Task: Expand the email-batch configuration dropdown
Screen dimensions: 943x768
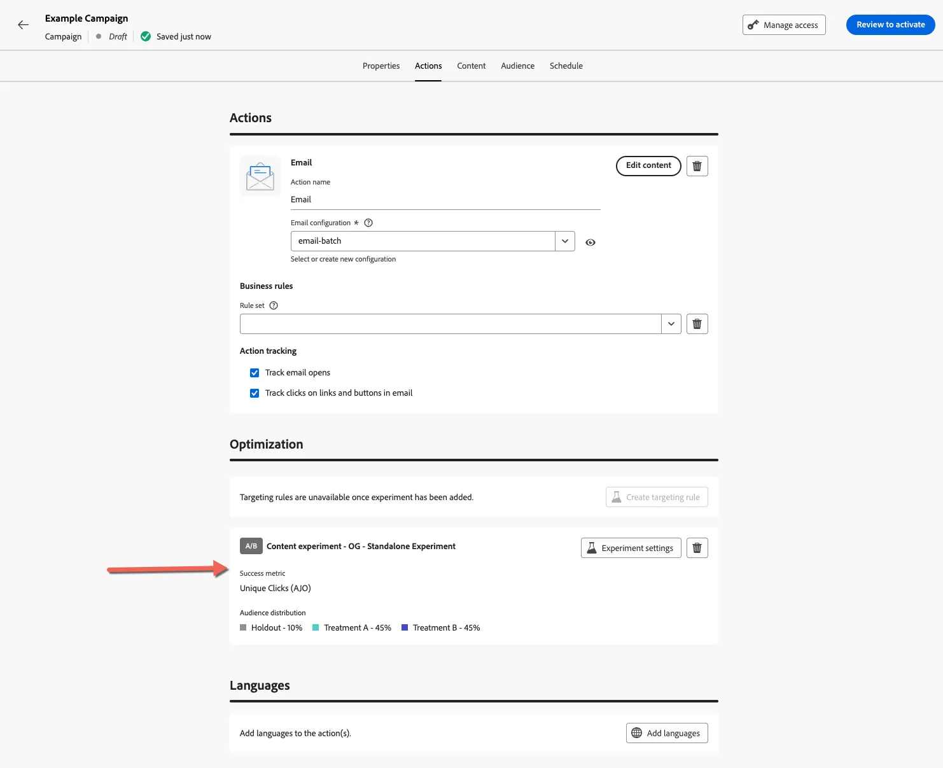Action: tap(565, 241)
